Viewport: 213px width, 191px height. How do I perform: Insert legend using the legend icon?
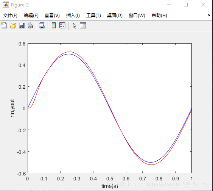62,25
